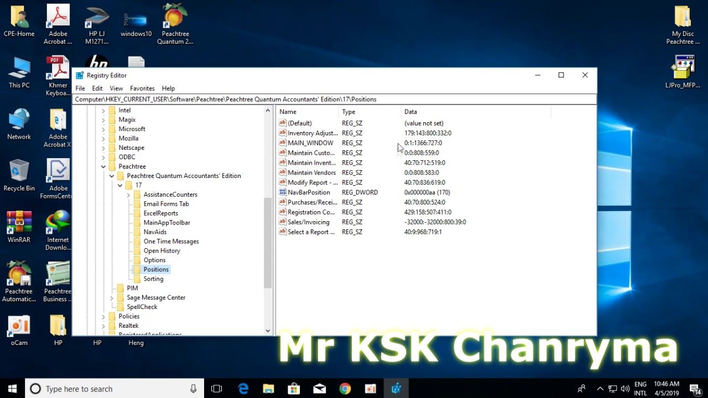Select the Adobe Acrobat X desktop shortcut
The height and width of the screenshot is (398, 708).
coord(58,128)
